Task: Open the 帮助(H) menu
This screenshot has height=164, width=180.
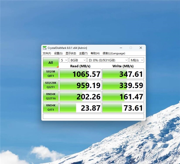Action: tap(95, 53)
